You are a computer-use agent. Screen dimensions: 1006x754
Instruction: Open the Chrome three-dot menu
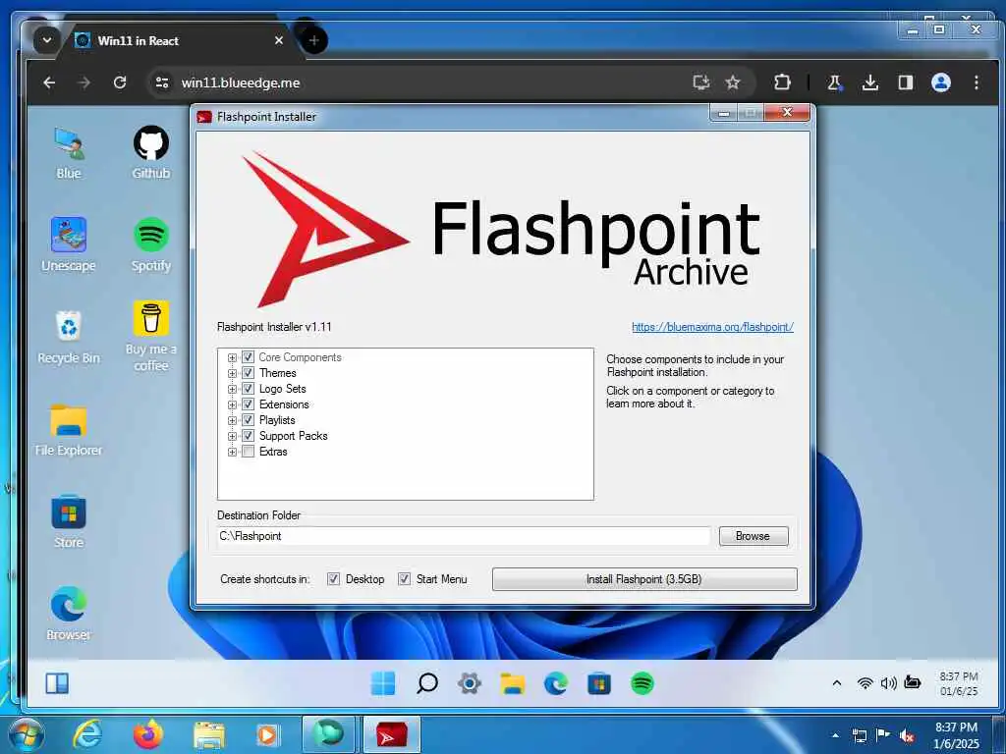click(x=976, y=82)
